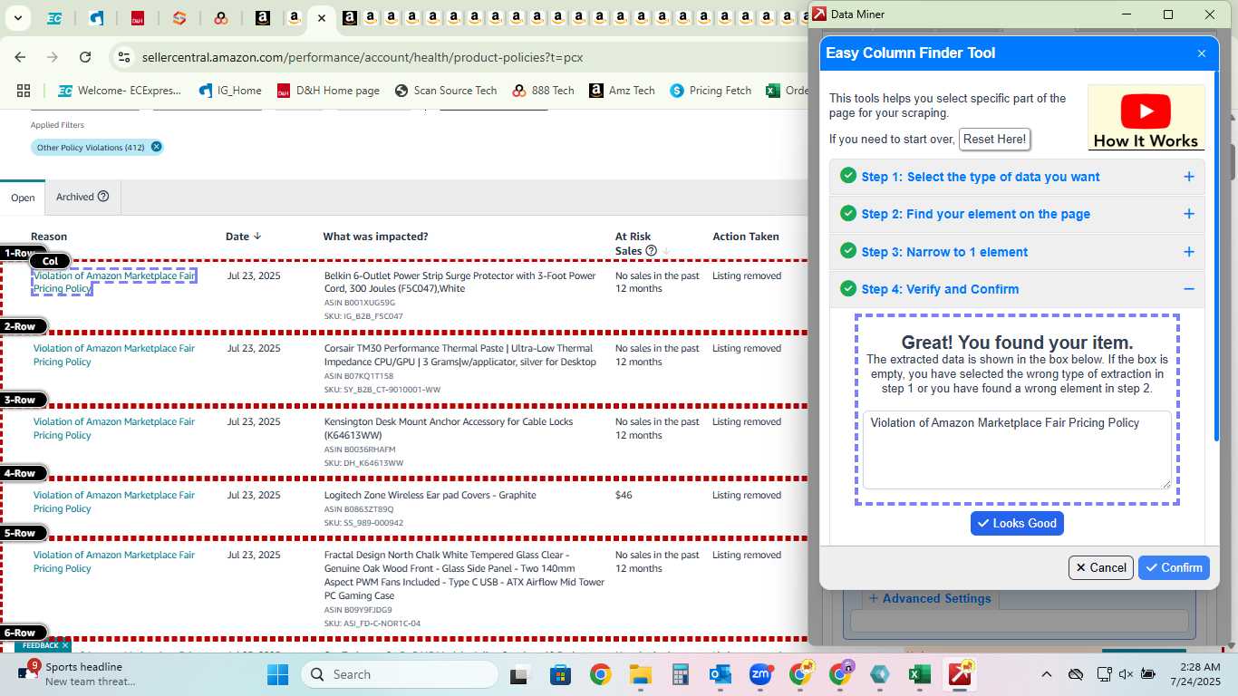This screenshot has height=696, width=1238.
Task: Click the $46 at risk sales value
Action: 624,495
